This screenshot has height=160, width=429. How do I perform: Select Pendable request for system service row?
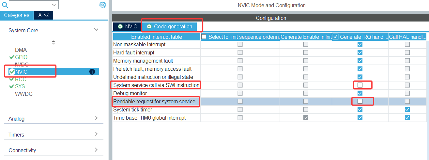pyautogui.click(x=269, y=101)
